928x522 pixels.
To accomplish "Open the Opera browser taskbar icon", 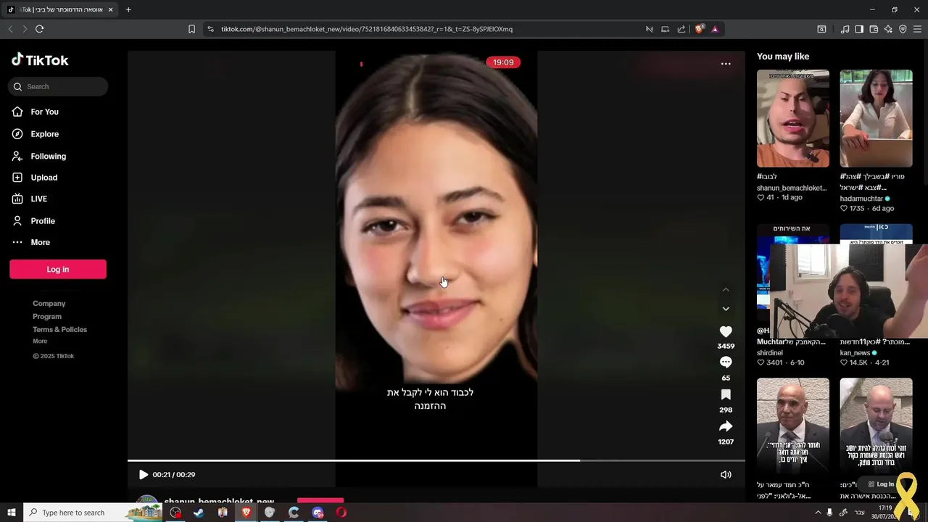I will 341,513.
